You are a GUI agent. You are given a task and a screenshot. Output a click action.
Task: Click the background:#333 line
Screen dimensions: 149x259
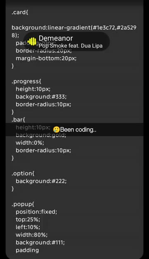click(41, 97)
